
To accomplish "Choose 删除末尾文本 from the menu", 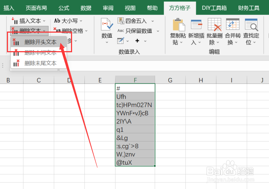I will (39, 63).
